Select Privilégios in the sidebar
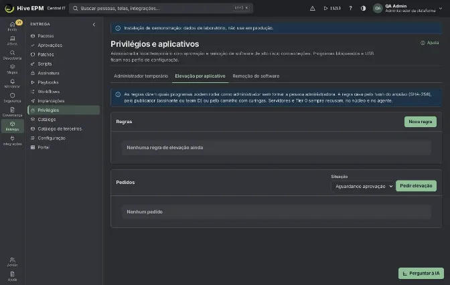Screen dimensions: 450x285 point(64,110)
